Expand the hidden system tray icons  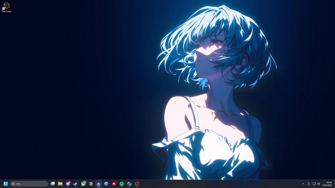click(x=303, y=184)
